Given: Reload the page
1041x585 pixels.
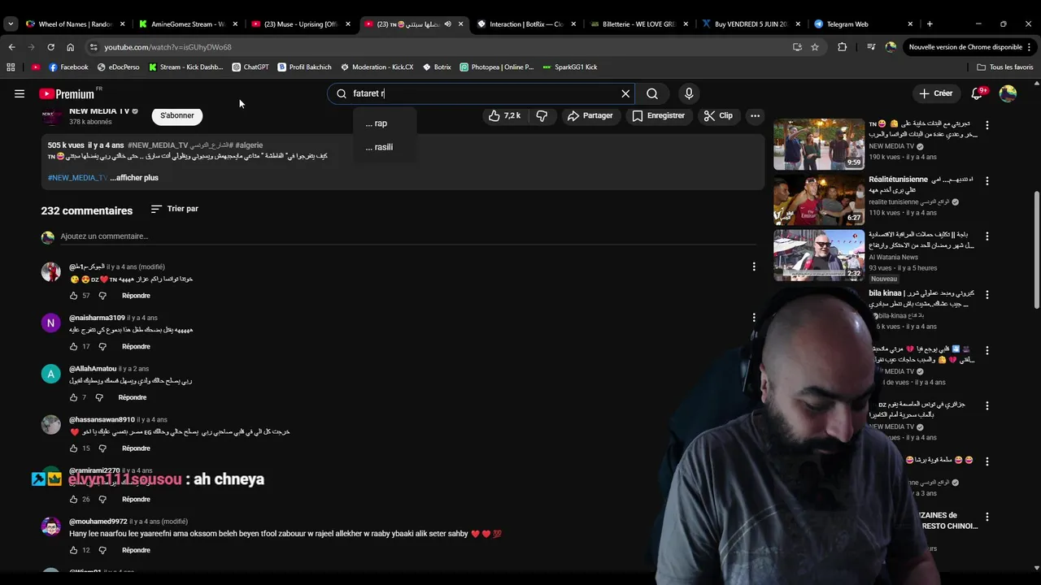Looking at the screenshot, I should coord(50,47).
